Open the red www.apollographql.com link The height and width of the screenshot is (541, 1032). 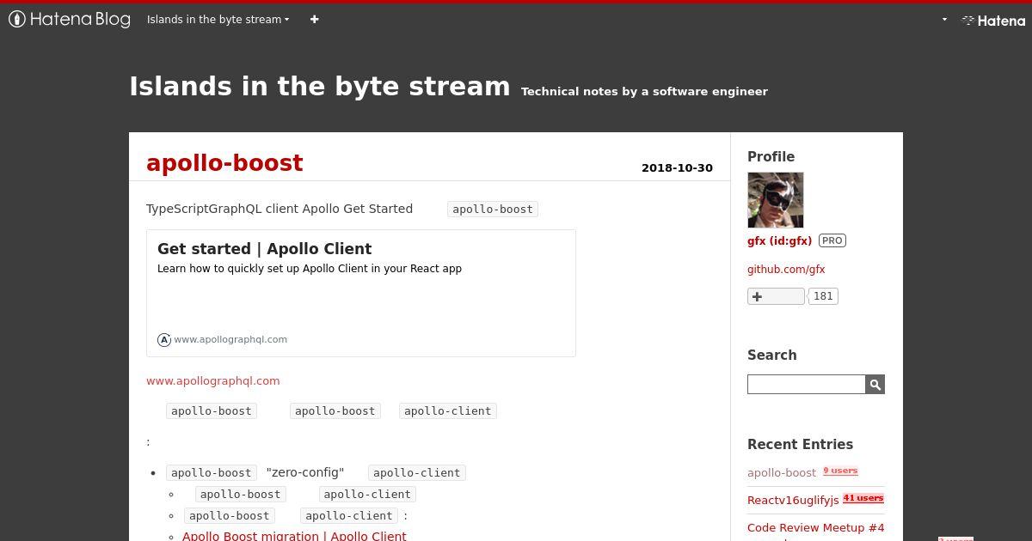(x=213, y=380)
